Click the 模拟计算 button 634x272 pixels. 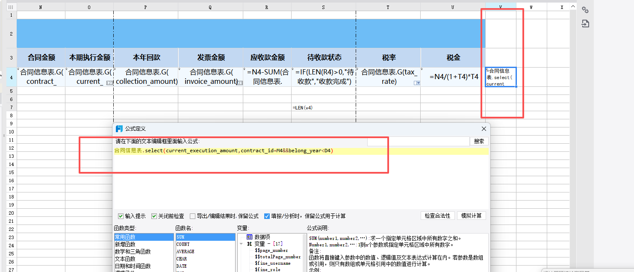coord(472,216)
